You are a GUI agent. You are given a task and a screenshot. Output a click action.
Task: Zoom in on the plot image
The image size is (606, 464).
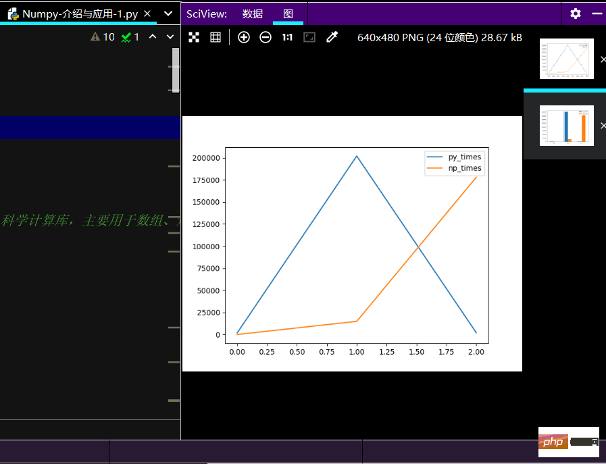tap(243, 37)
